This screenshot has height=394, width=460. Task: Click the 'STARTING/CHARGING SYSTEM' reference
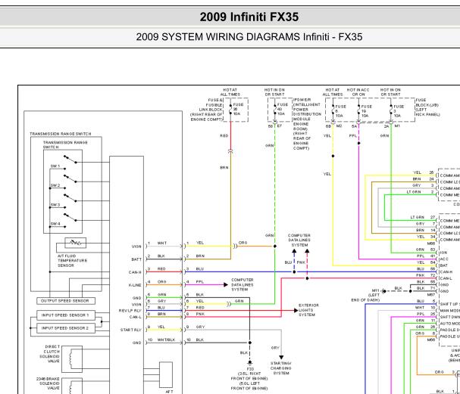pos(280,368)
